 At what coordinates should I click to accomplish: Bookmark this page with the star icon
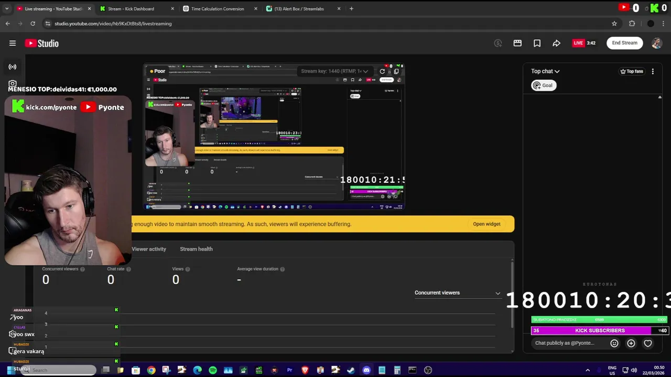coord(614,24)
